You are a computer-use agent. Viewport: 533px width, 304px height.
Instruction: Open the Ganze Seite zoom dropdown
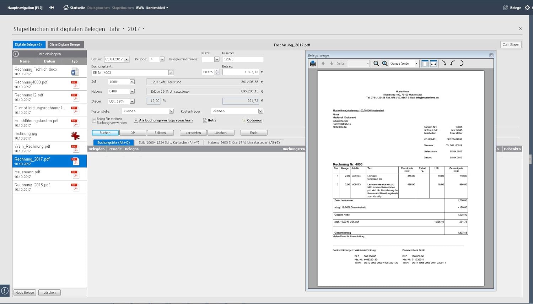[416, 64]
